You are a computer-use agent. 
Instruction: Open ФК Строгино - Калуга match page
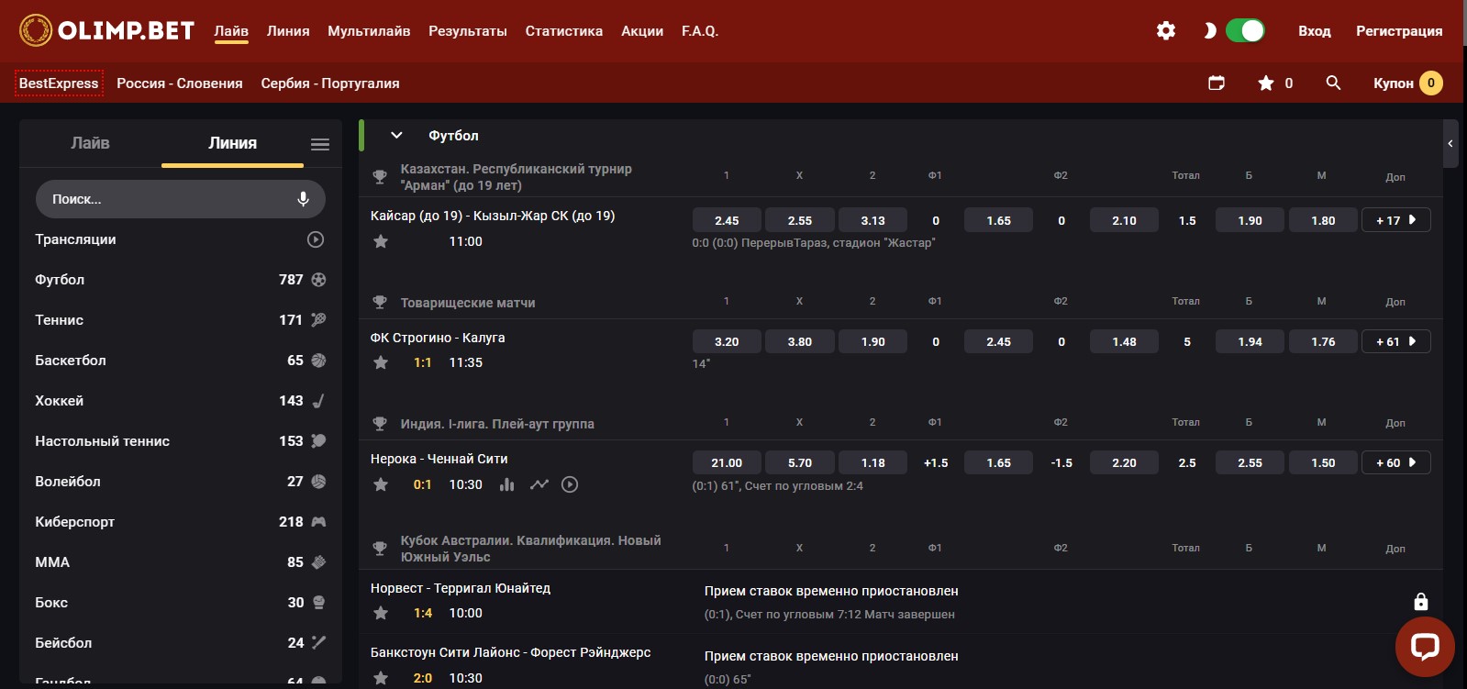pyautogui.click(x=438, y=338)
